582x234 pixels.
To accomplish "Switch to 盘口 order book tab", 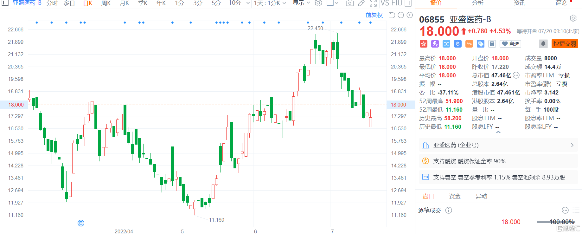I will tap(428, 196).
